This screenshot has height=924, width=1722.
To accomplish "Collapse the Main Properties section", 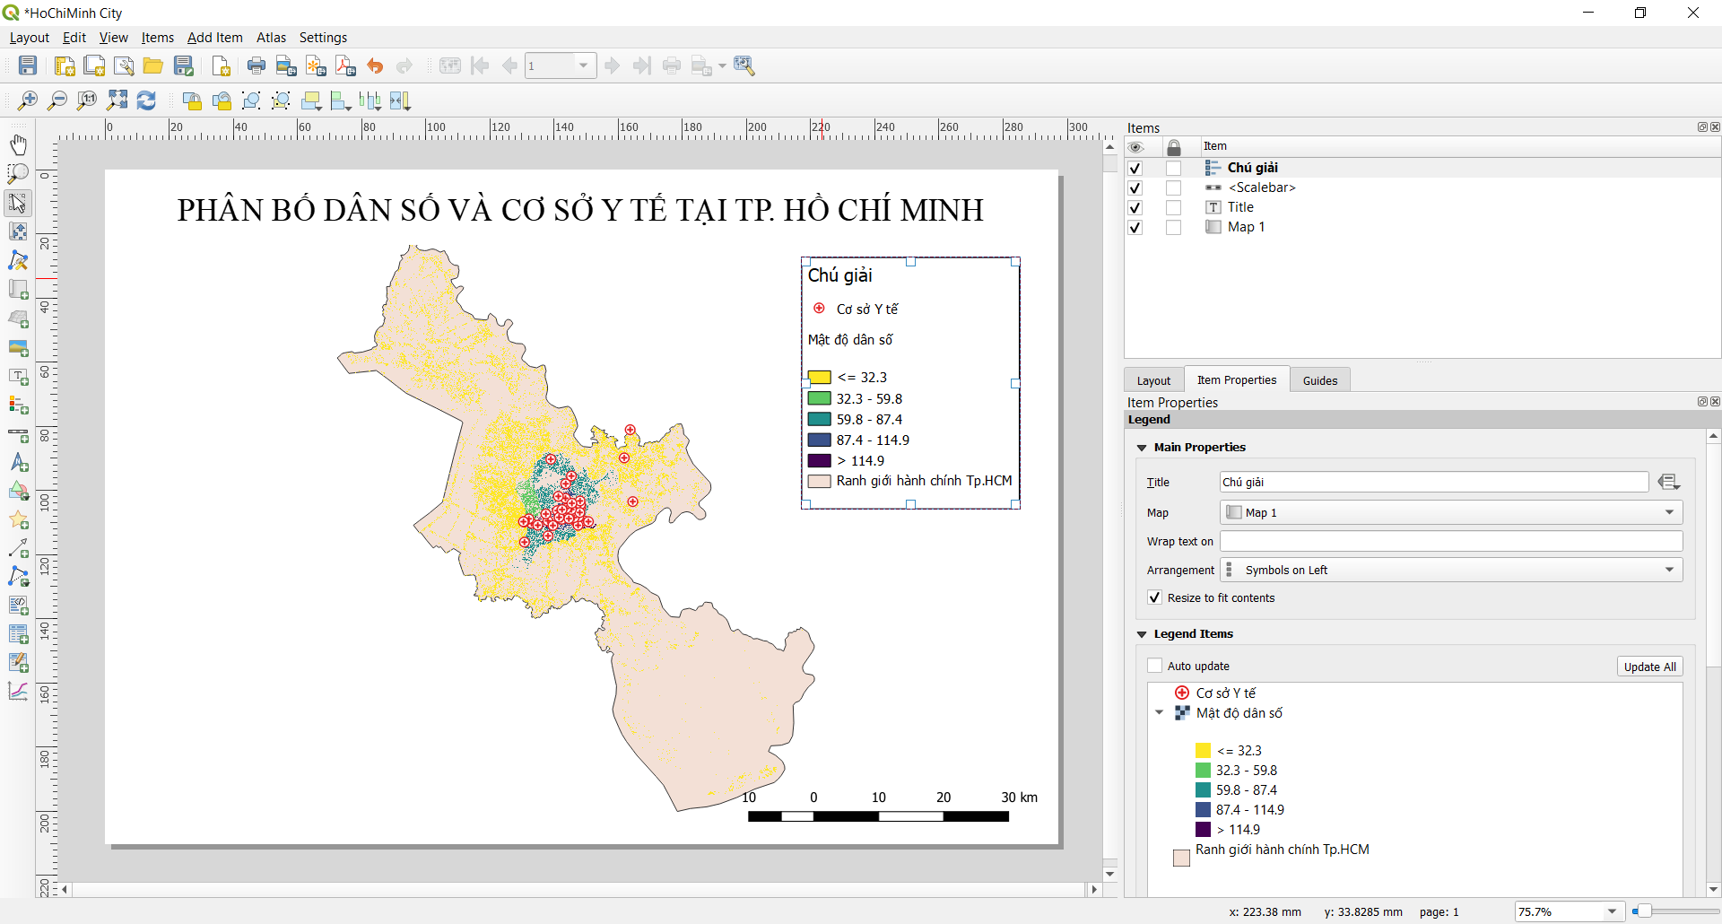I will [x=1142, y=448].
